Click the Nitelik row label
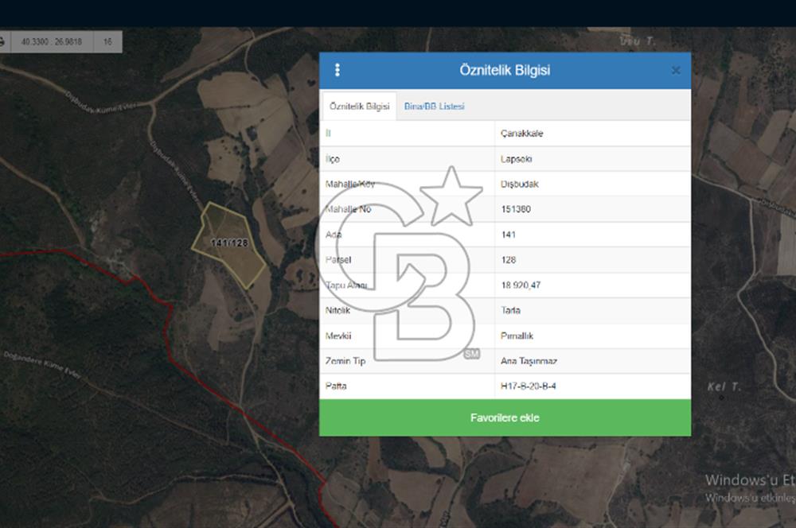Screen dimensions: 796x528 click(x=338, y=310)
